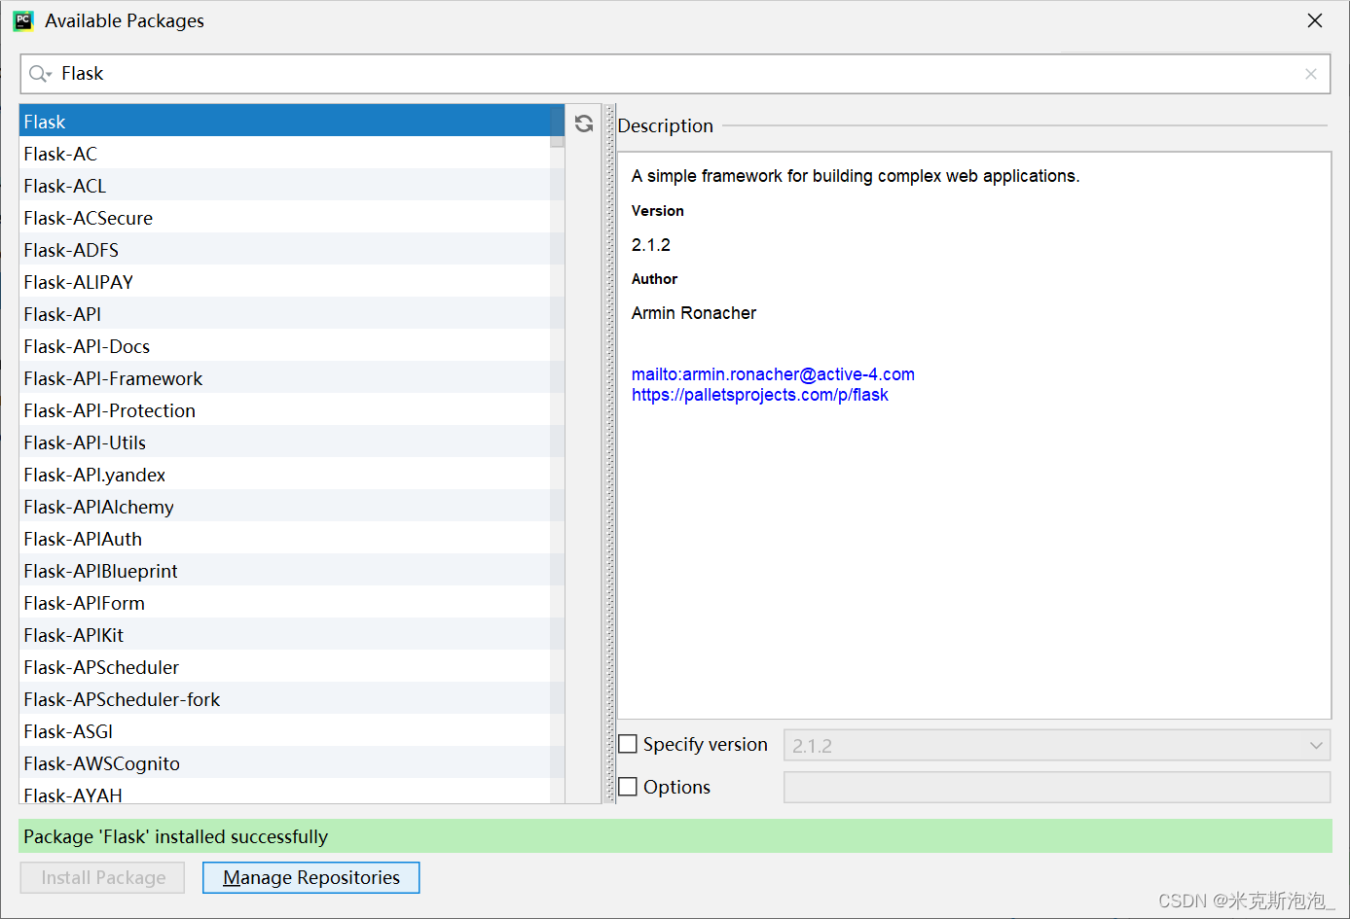This screenshot has height=919, width=1350.
Task: Enable the Specify version checkbox
Action: (x=629, y=744)
